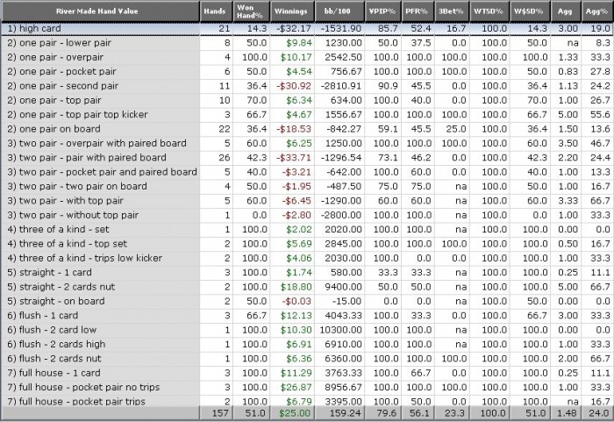Select '2) one pair - overpair' row

coord(307,57)
